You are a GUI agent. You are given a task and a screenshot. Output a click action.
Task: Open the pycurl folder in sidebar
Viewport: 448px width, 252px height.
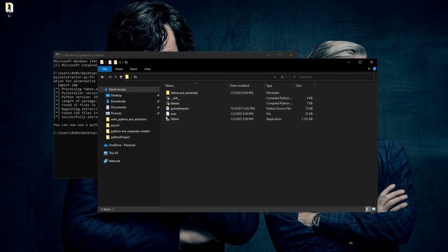coord(115,125)
